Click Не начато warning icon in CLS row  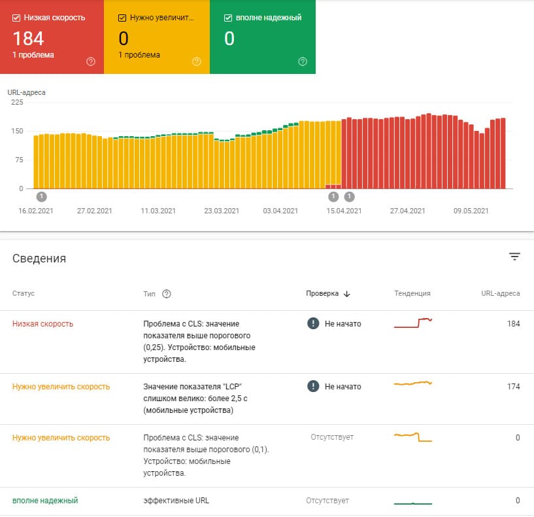pos(313,323)
